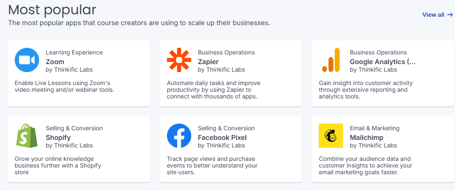The height and width of the screenshot is (191, 455).
Task: Select the Facebook Pixel app title
Action: (222, 137)
